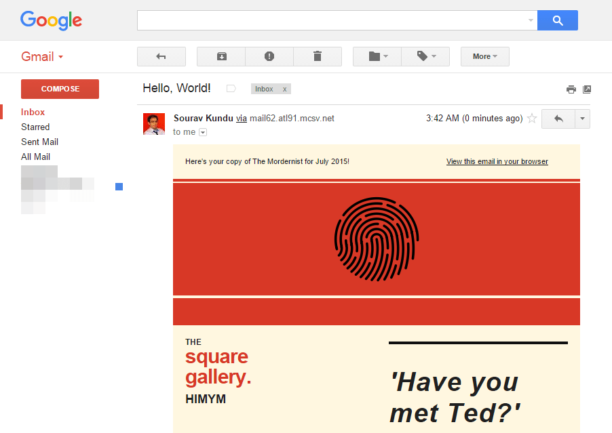Open the Sent Mail folder

[x=39, y=142]
